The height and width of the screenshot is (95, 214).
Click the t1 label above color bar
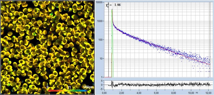coord(69,87)
